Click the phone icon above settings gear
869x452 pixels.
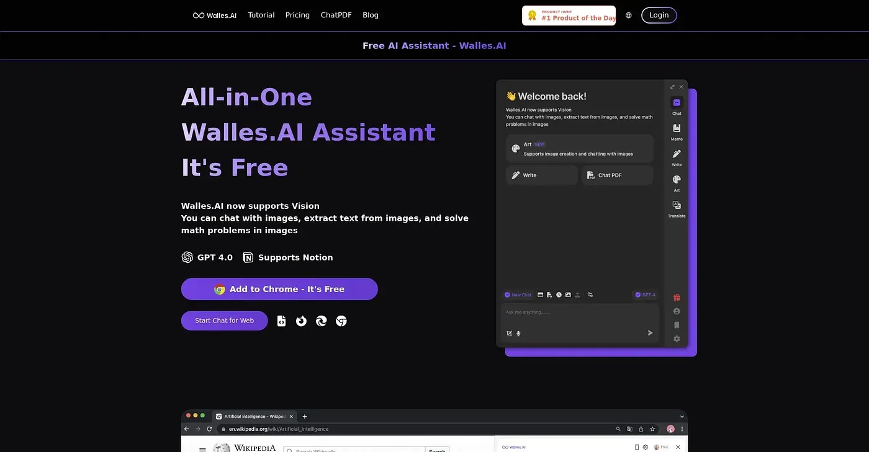tap(677, 325)
